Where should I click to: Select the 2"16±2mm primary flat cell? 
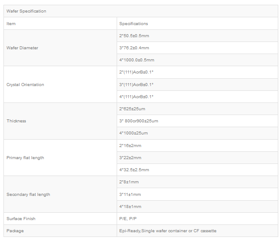point(130,146)
